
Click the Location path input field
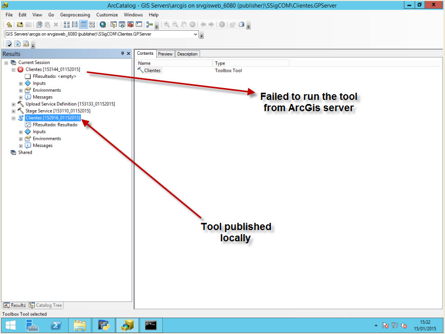(x=98, y=34)
